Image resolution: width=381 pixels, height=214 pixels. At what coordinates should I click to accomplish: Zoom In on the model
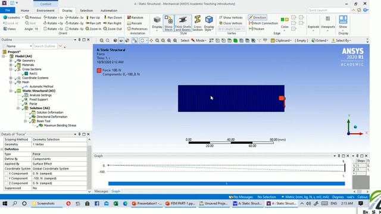point(93,29)
